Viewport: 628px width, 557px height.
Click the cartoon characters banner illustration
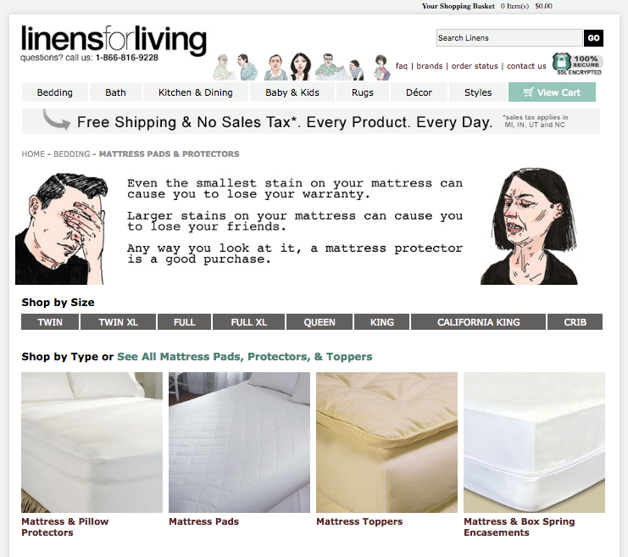point(302,66)
